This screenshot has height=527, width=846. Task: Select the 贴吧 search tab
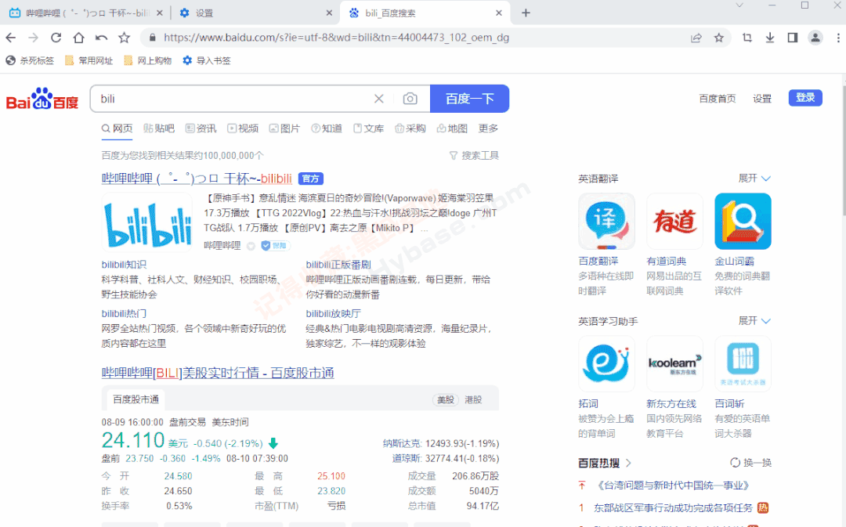pos(159,128)
